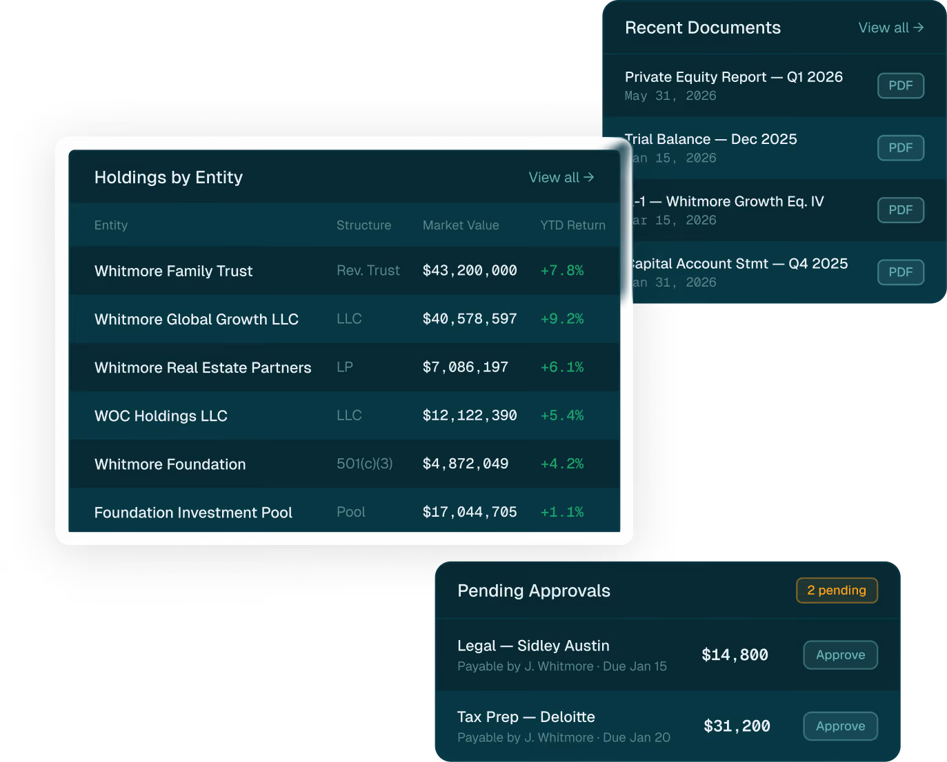Image resolution: width=947 pixels, height=762 pixels.
Task: Open PDF for Whitmore Growth Eq. IV
Action: [900, 210]
